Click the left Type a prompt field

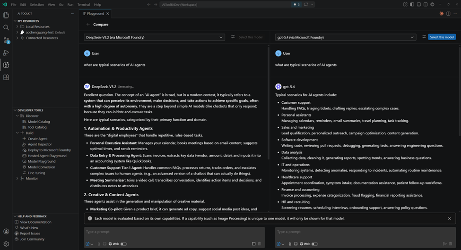click(174, 232)
